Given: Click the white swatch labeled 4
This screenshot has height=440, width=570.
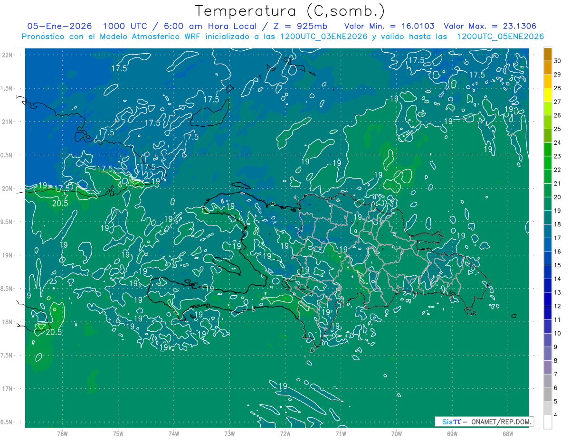Looking at the screenshot, I should [x=548, y=422].
